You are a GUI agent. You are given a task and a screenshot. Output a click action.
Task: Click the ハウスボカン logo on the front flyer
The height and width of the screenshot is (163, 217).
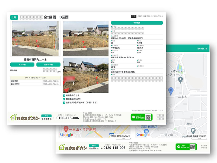(x=25, y=118)
